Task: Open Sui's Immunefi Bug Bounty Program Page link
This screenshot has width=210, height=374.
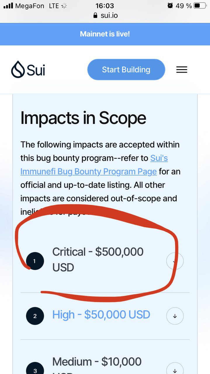Action: click(88, 172)
